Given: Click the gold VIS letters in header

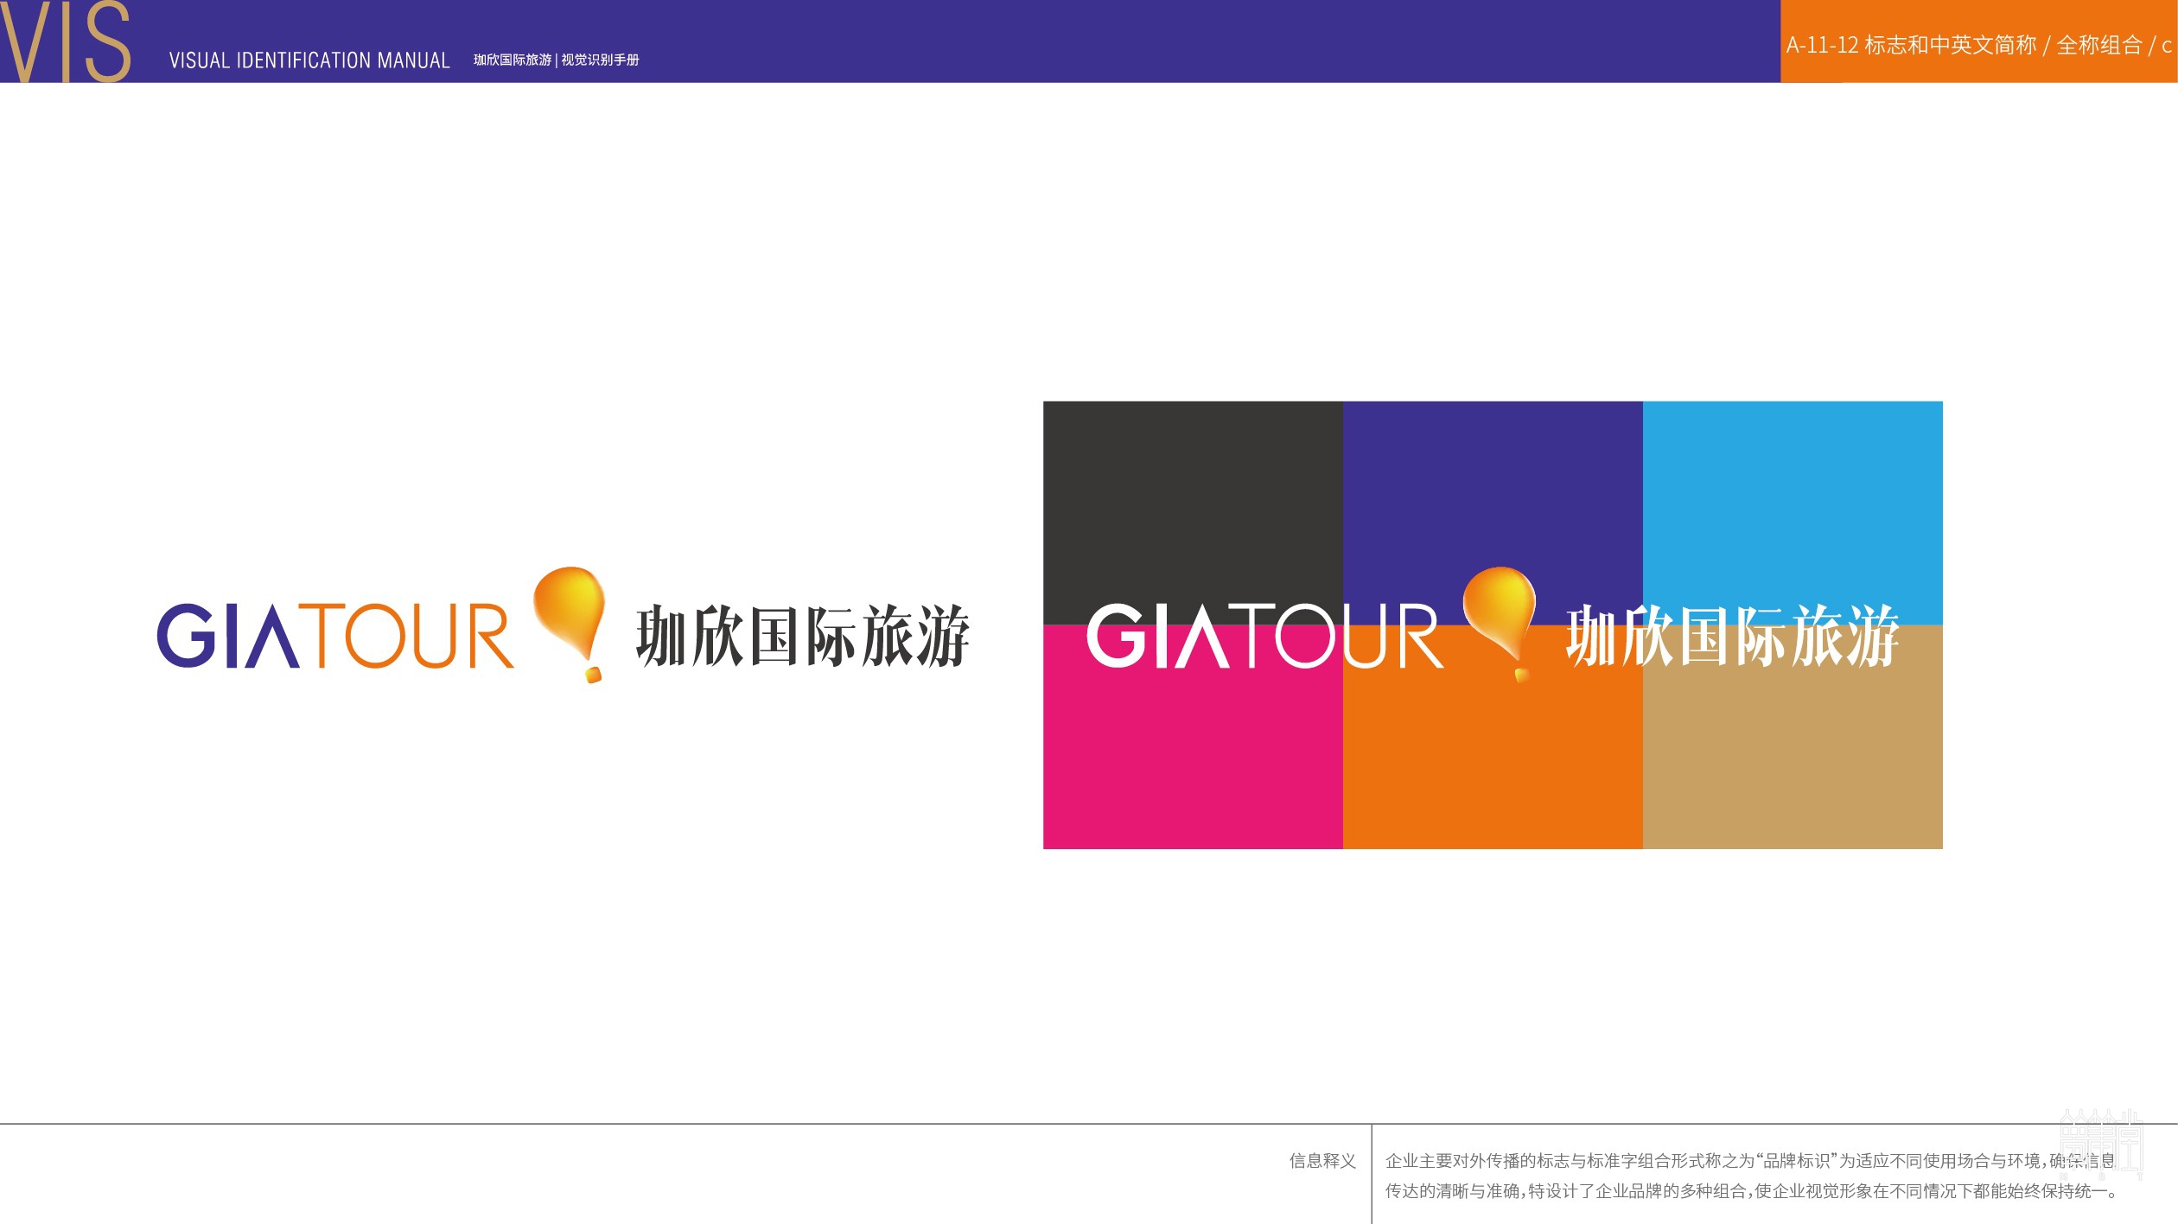Looking at the screenshot, I should point(66,41).
